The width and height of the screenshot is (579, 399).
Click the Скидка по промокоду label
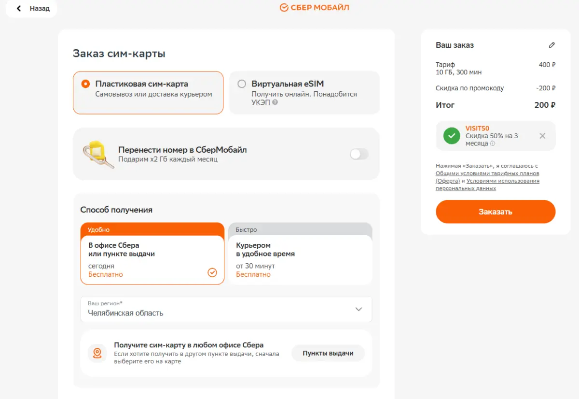coord(469,88)
